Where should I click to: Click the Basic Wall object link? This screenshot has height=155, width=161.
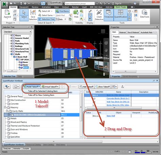tap(111, 116)
